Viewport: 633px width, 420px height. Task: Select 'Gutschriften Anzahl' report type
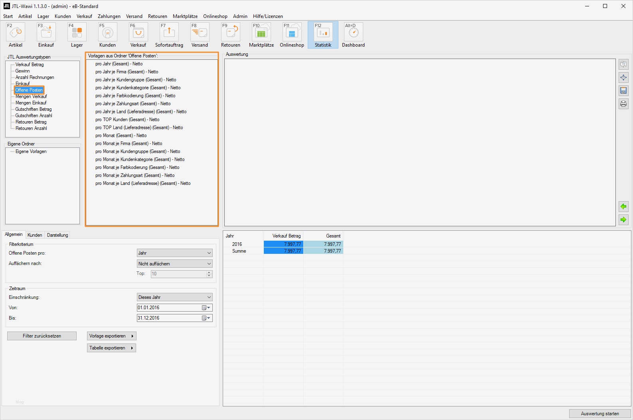coord(34,116)
